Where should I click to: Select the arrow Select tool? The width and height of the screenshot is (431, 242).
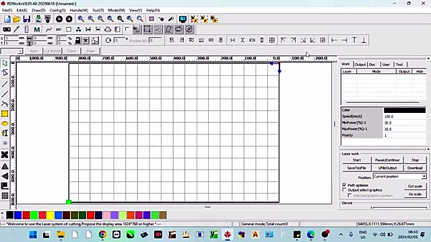coord(5,63)
